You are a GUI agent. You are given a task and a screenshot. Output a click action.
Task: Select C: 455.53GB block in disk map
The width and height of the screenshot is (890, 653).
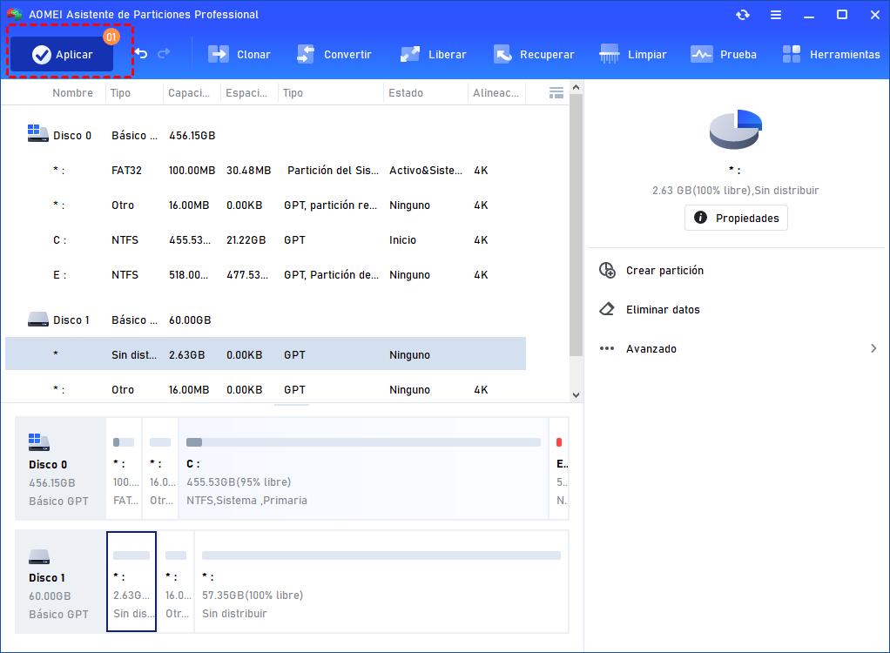pyautogui.click(x=363, y=468)
